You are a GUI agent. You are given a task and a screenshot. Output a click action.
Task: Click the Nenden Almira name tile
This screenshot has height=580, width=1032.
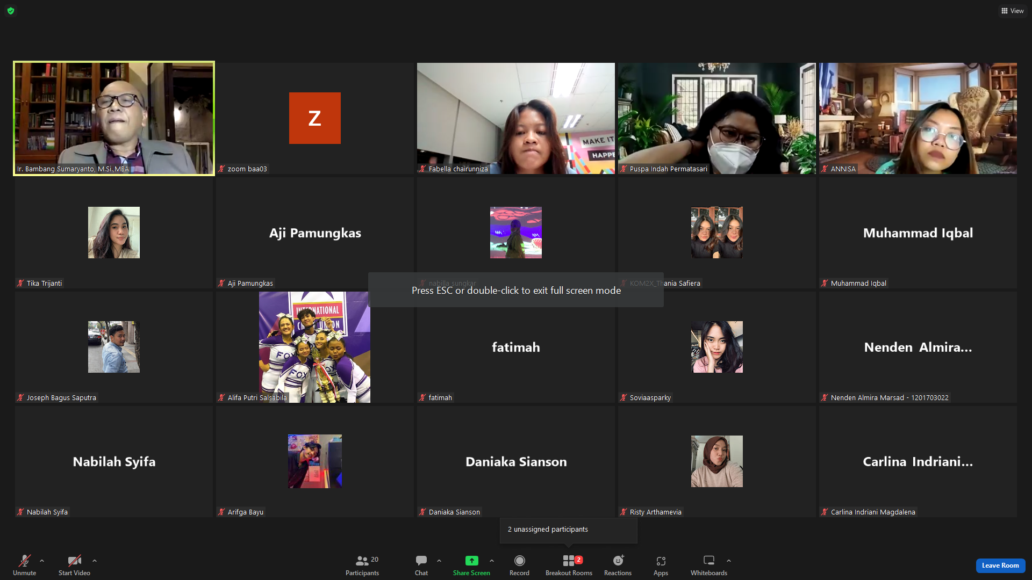click(x=918, y=347)
